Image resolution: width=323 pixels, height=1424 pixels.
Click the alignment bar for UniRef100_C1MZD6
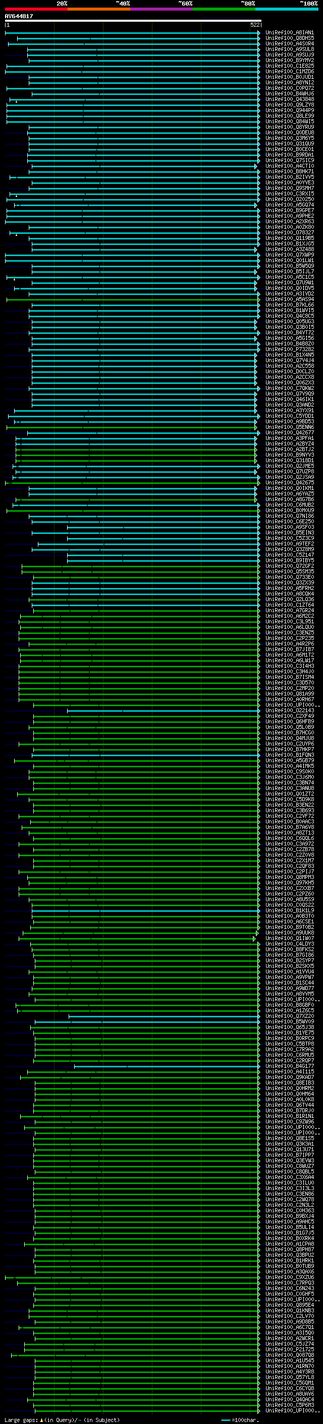133,72
